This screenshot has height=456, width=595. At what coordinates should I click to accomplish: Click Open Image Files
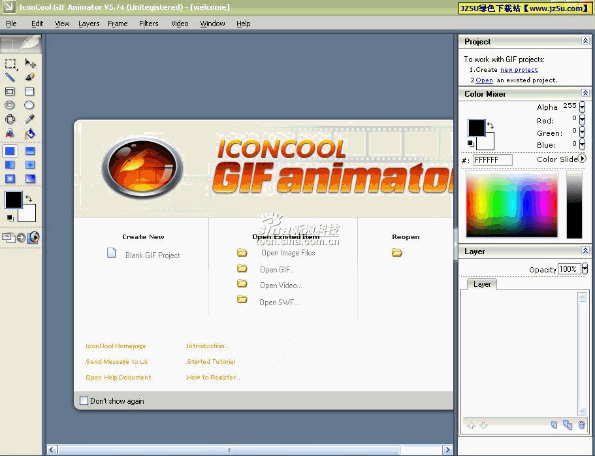[288, 253]
